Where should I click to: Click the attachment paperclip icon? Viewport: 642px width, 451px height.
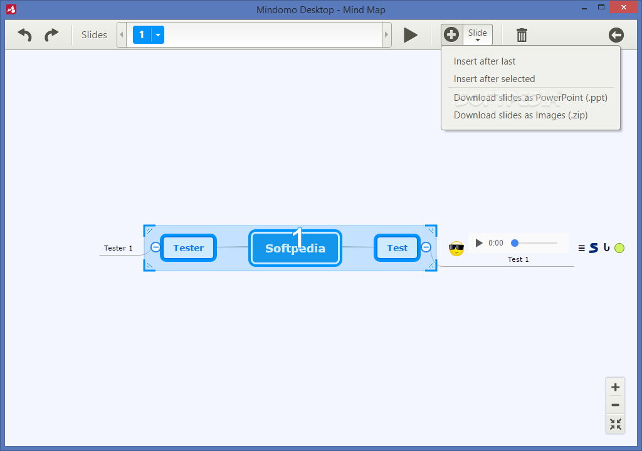(x=607, y=247)
